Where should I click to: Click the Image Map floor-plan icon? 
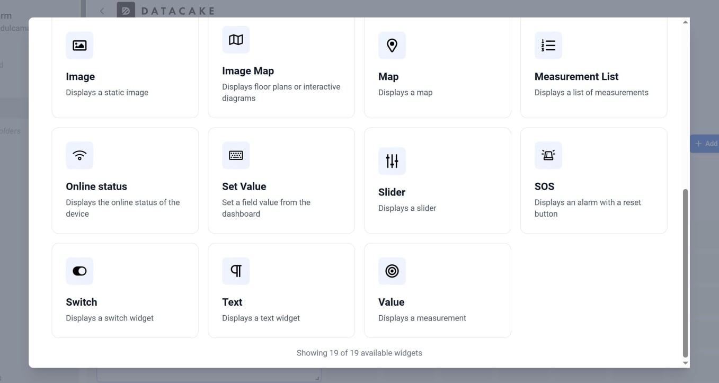(x=236, y=40)
